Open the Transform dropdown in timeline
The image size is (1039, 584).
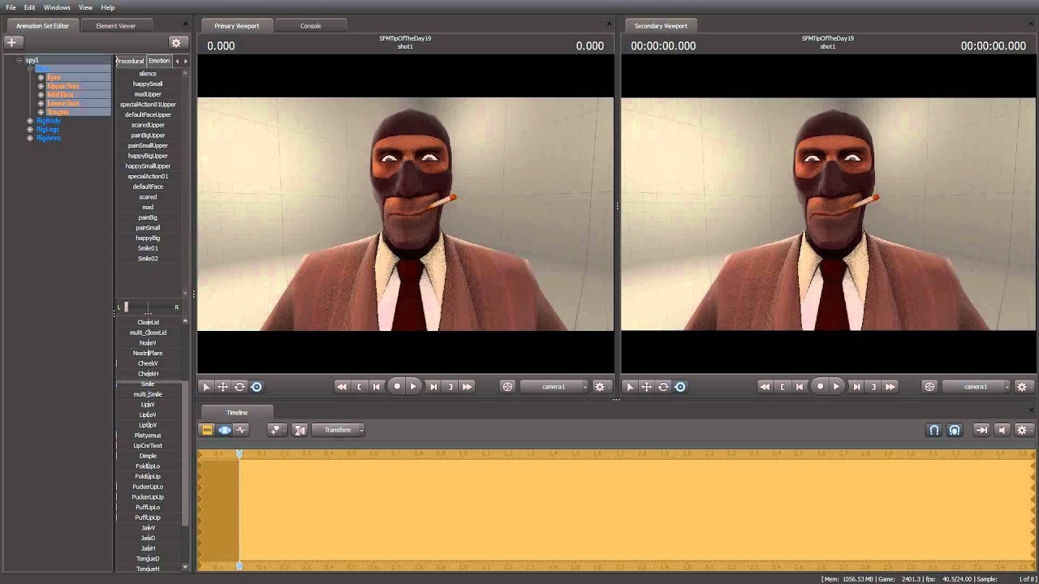339,430
